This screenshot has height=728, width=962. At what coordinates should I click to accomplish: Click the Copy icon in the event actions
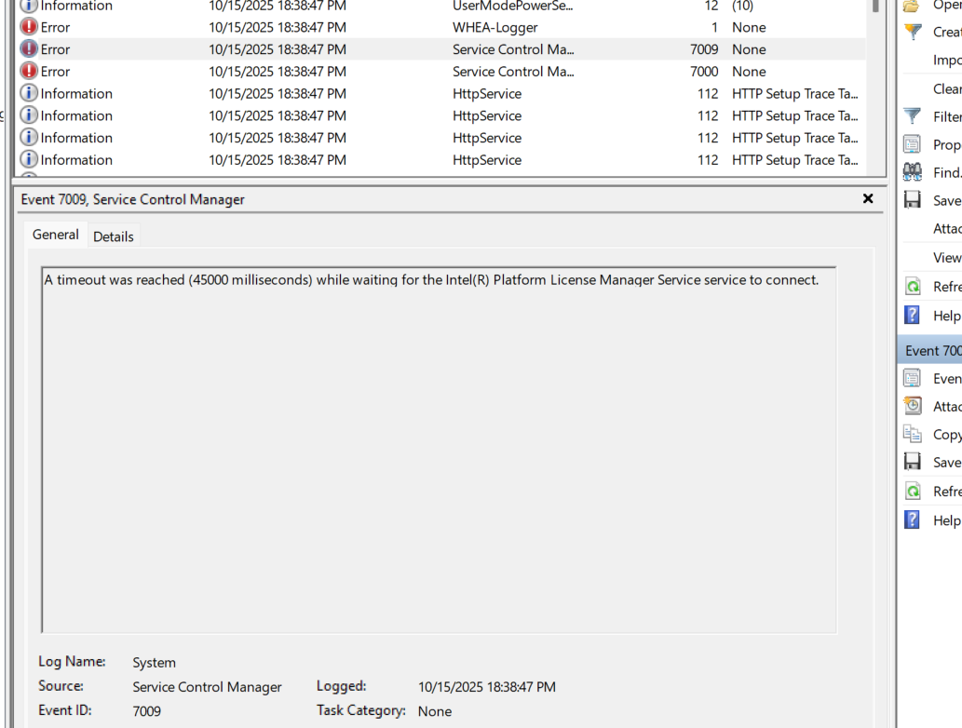pos(913,434)
